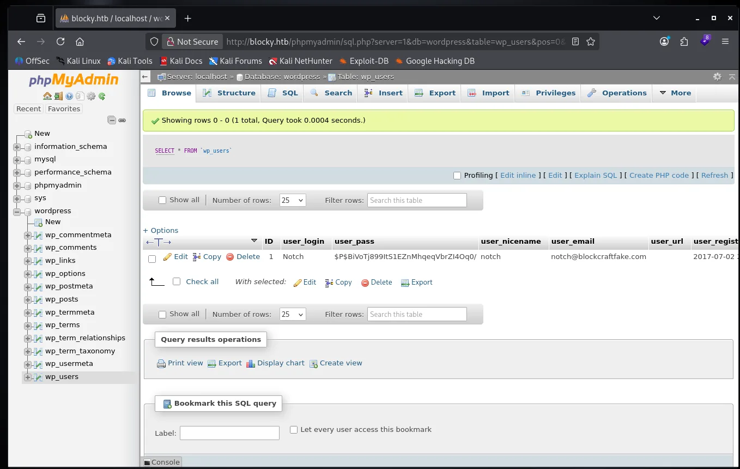Click the collapse-all icon in navigation panel

112,120
